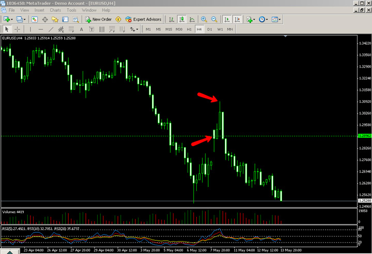Switch timeframe to D1
Screen dimensions: 372x254
point(209,29)
